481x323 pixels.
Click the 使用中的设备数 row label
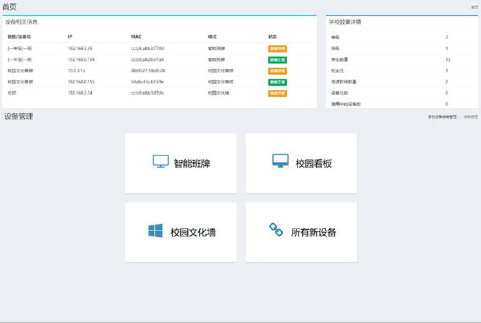pyautogui.click(x=346, y=104)
